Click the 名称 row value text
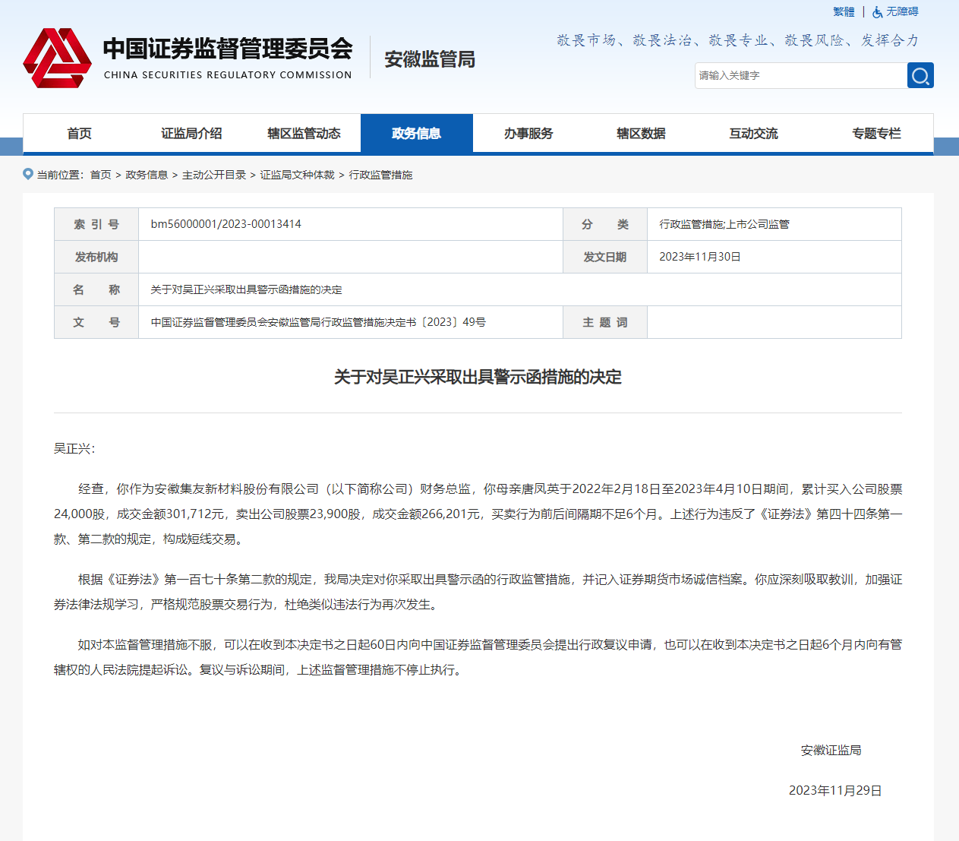 [x=246, y=289]
